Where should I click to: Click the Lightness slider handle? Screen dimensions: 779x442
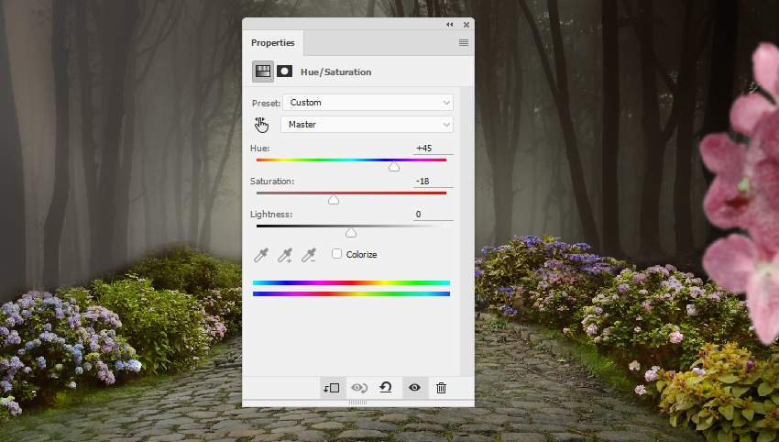point(351,232)
